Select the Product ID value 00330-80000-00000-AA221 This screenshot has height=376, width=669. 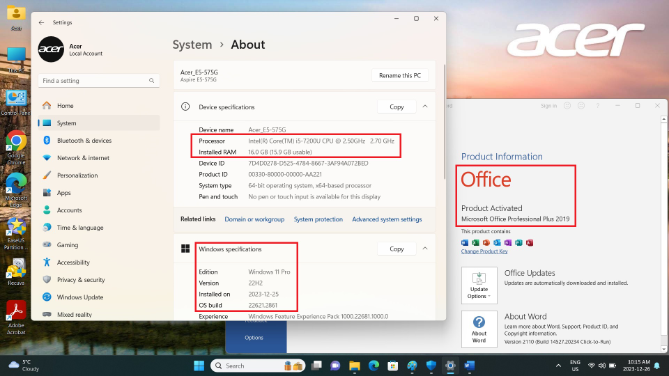pos(285,174)
